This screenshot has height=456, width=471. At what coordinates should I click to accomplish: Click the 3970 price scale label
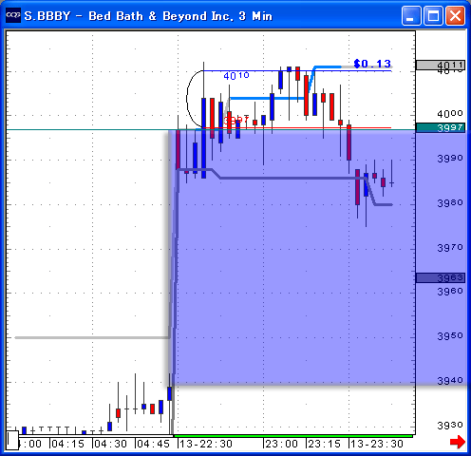pyautogui.click(x=450, y=247)
